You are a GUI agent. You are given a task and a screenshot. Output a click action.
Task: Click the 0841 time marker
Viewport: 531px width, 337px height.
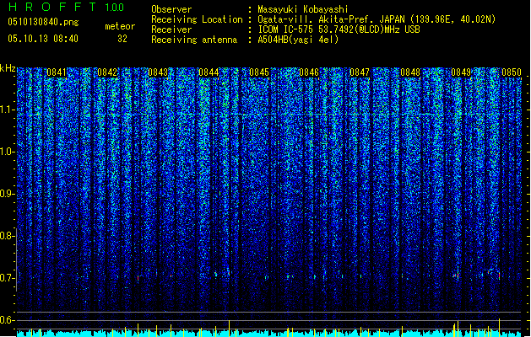57,72
